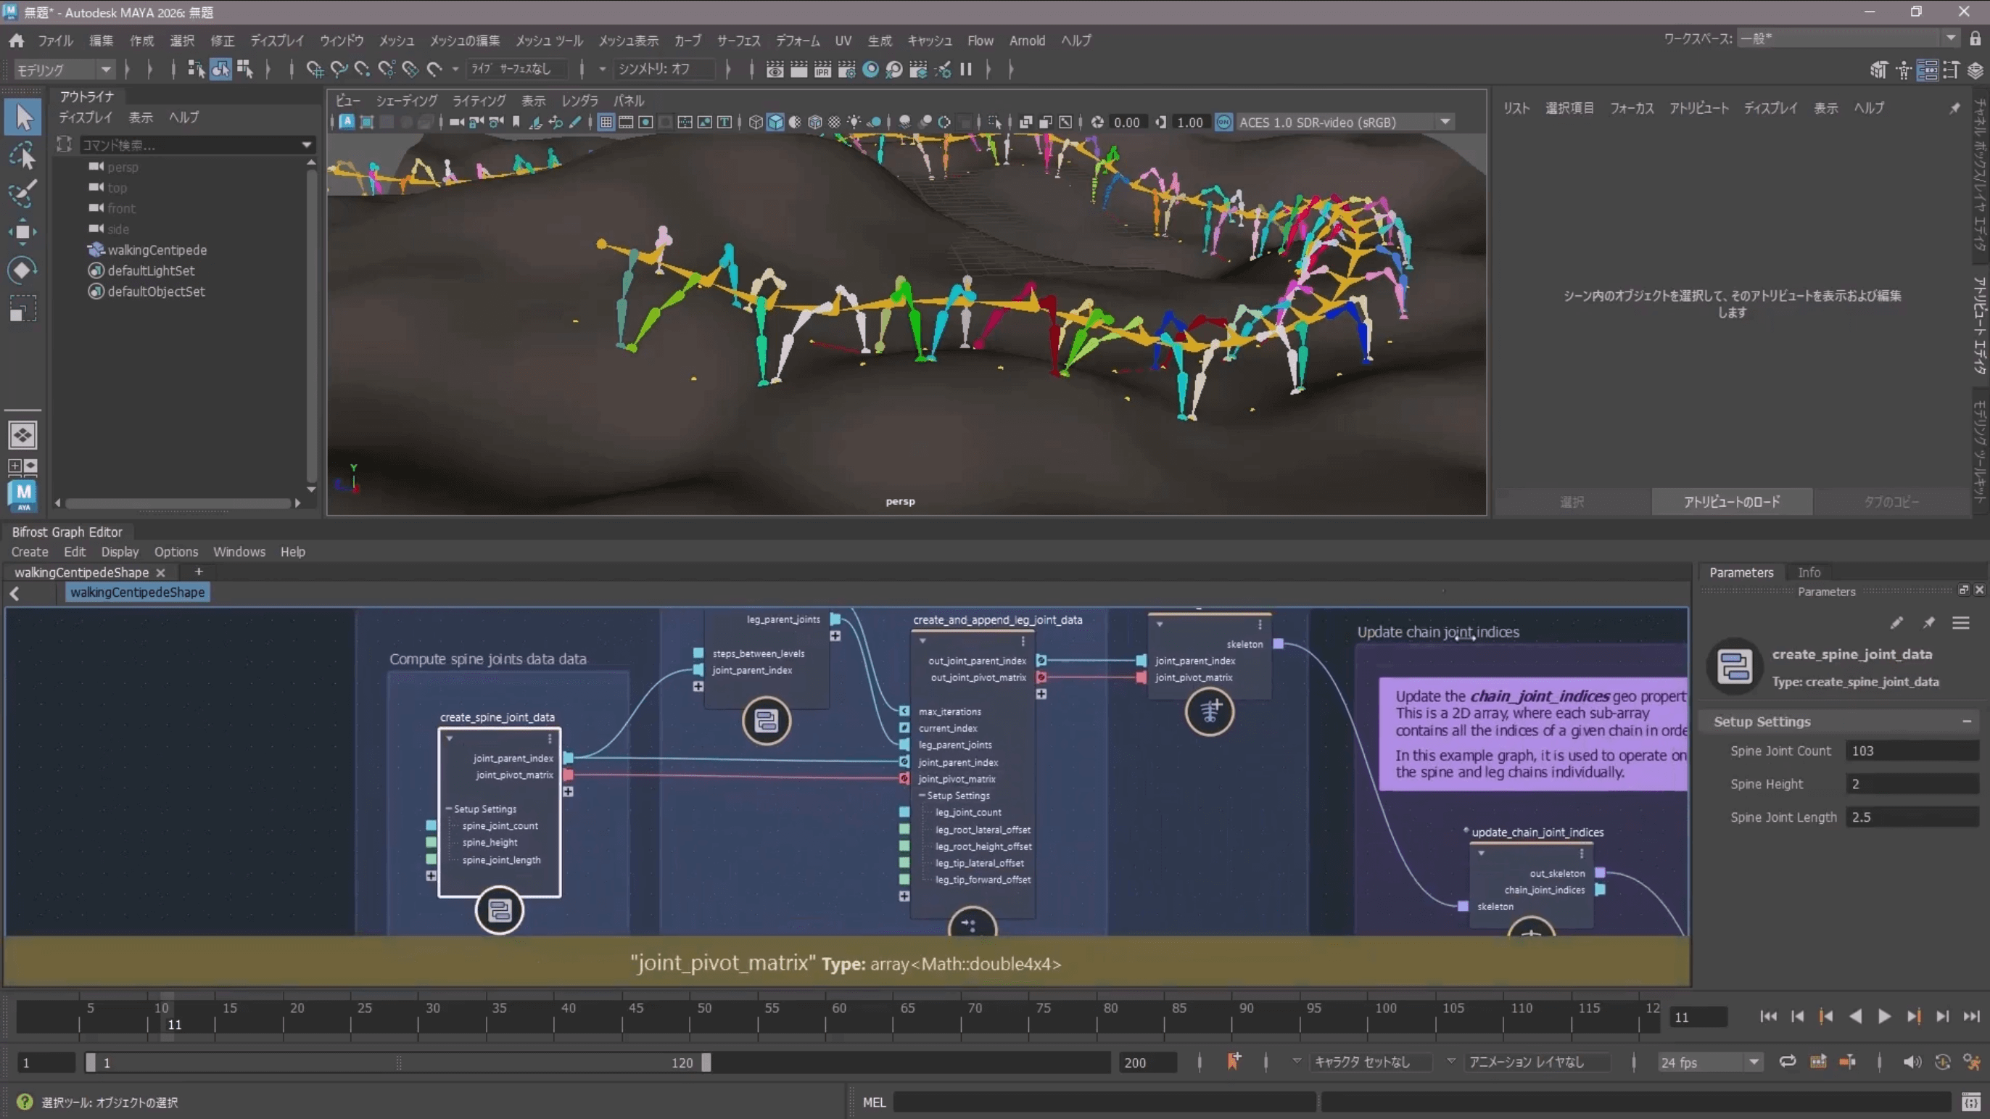Image resolution: width=1990 pixels, height=1119 pixels.
Task: Click the アトリビュートのロード button
Action: 1732,502
